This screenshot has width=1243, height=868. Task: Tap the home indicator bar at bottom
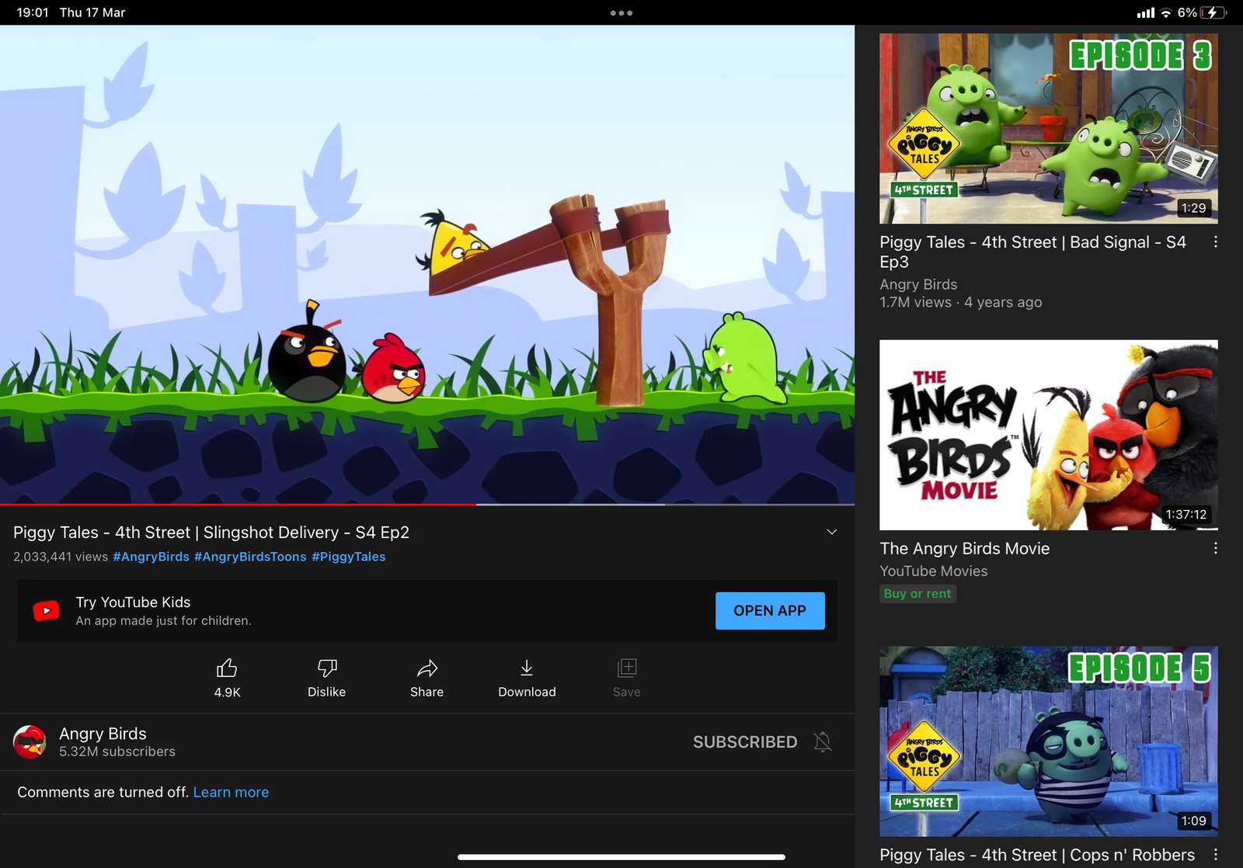[x=621, y=857]
